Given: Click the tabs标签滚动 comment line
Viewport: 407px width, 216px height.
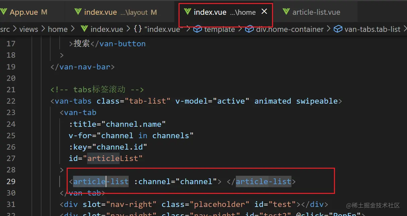Looking at the screenshot, I should (x=97, y=90).
